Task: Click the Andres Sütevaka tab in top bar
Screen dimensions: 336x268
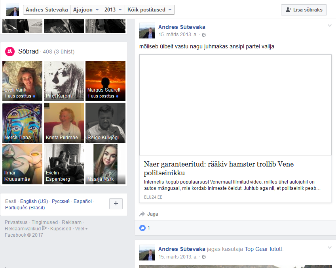Action: [x=47, y=10]
